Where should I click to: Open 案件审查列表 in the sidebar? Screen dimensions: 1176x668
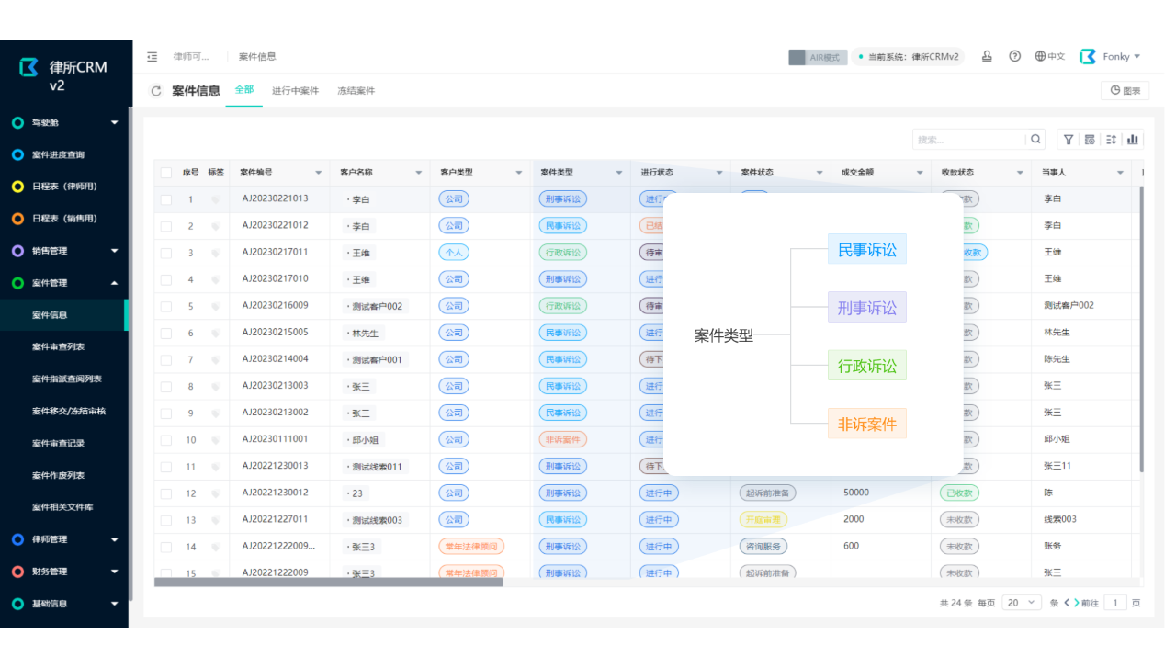coord(59,347)
